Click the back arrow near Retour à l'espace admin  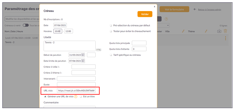pyautogui.click(x=195, y=9)
